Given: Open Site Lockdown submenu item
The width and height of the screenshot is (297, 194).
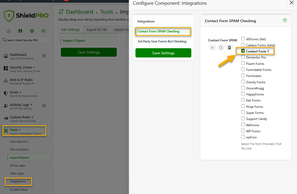Looking at the screenshot, I should point(19,149).
